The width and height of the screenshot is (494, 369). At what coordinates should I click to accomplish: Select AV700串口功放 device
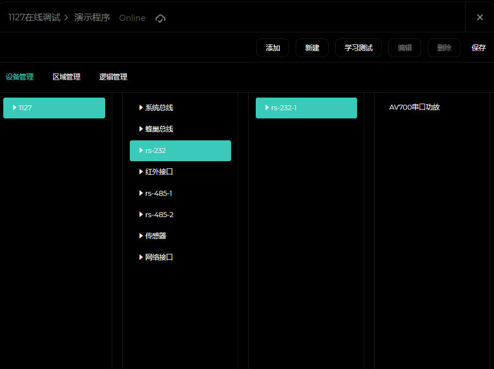coord(414,107)
